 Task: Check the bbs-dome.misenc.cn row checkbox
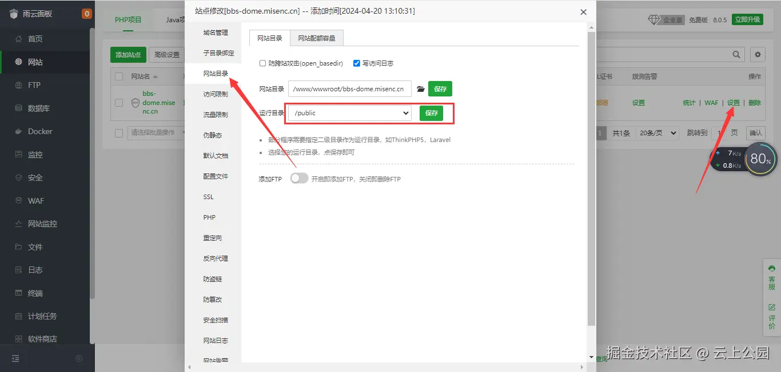119,103
